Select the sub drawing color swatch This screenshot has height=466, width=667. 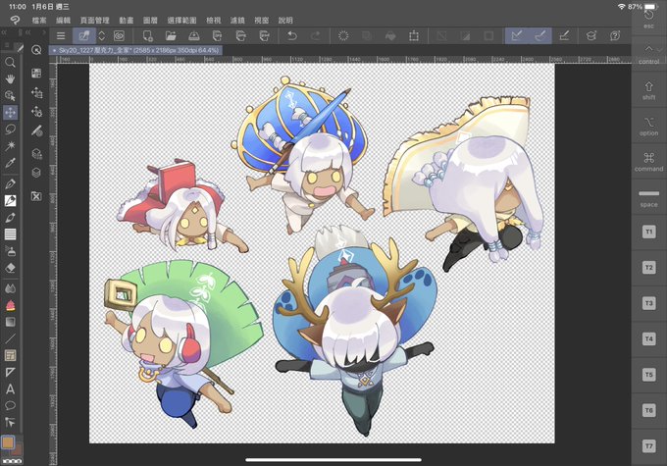(x=18, y=450)
